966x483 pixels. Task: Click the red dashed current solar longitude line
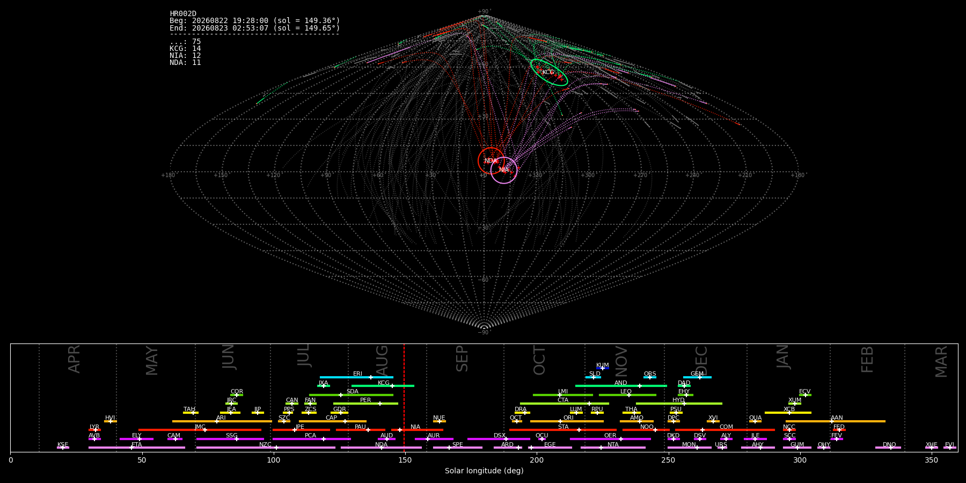pyautogui.click(x=404, y=397)
